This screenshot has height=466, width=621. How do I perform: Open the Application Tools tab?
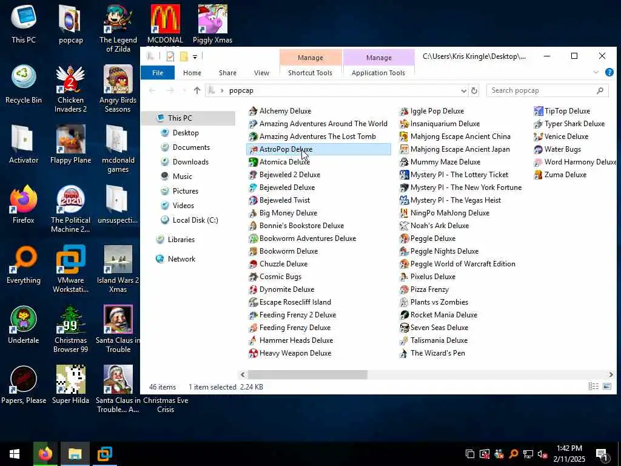378,73
